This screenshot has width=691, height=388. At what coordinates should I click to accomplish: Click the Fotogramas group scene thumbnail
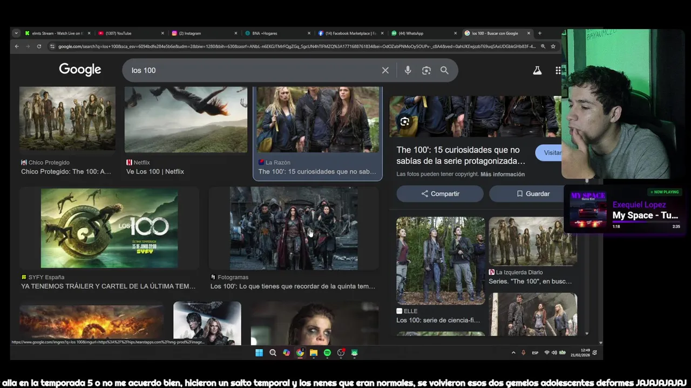click(x=294, y=228)
